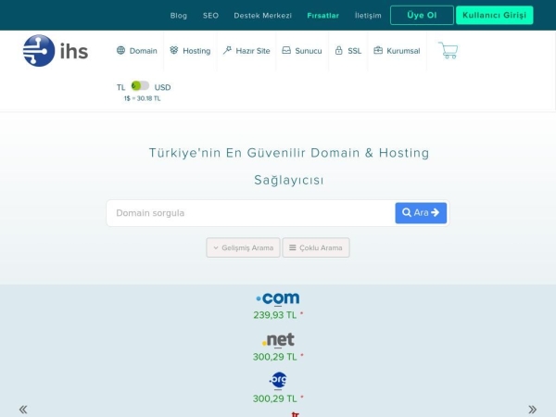Focus the Domain sorgula search field
Screen dimensions: 556x417
[251, 213]
